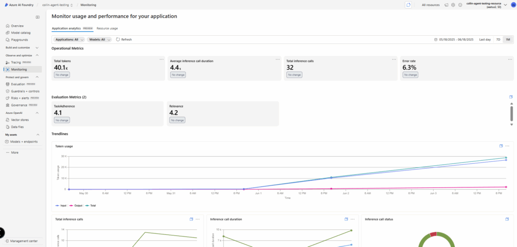
Task: Expand the resource selector chevron
Action: pyautogui.click(x=505, y=5)
